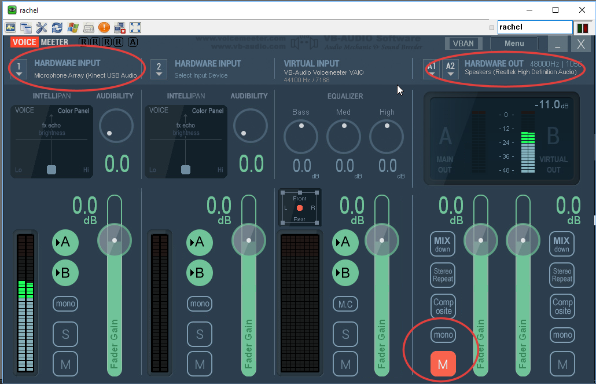Toggle Stereo Repeat on Main Out bus A
The height and width of the screenshot is (384, 596).
click(x=443, y=275)
